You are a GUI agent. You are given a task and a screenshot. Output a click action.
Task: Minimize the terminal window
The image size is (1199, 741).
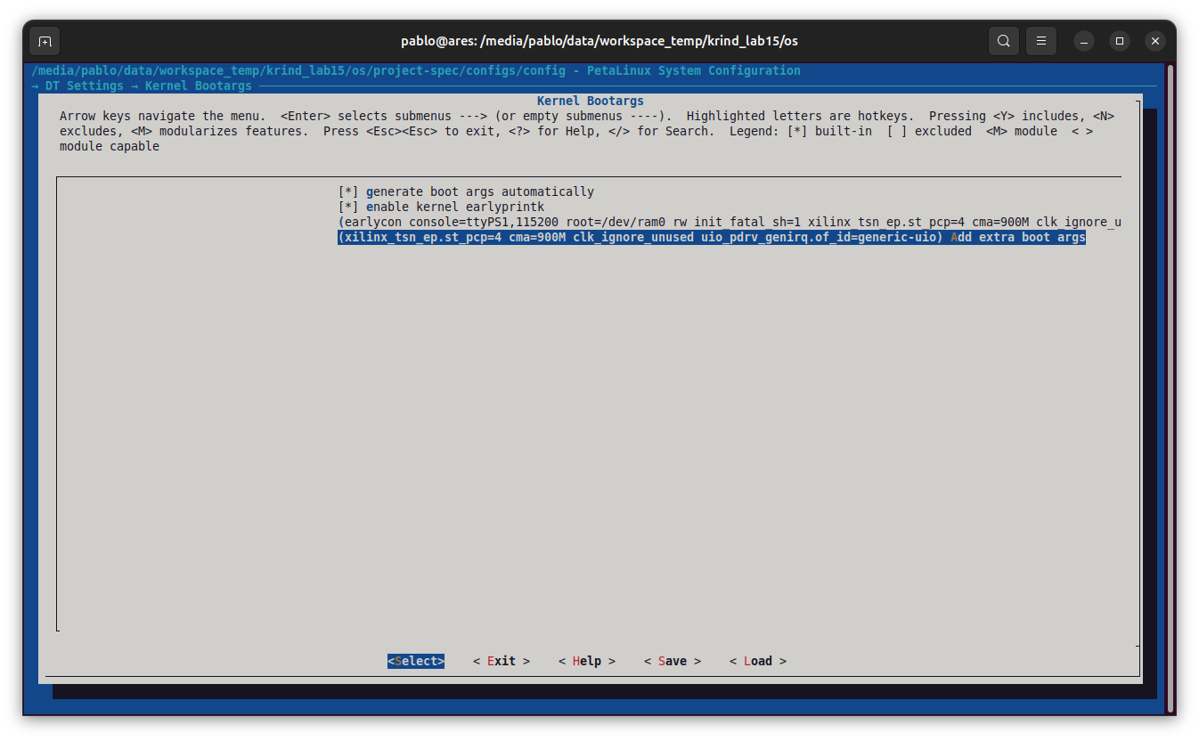coord(1082,40)
